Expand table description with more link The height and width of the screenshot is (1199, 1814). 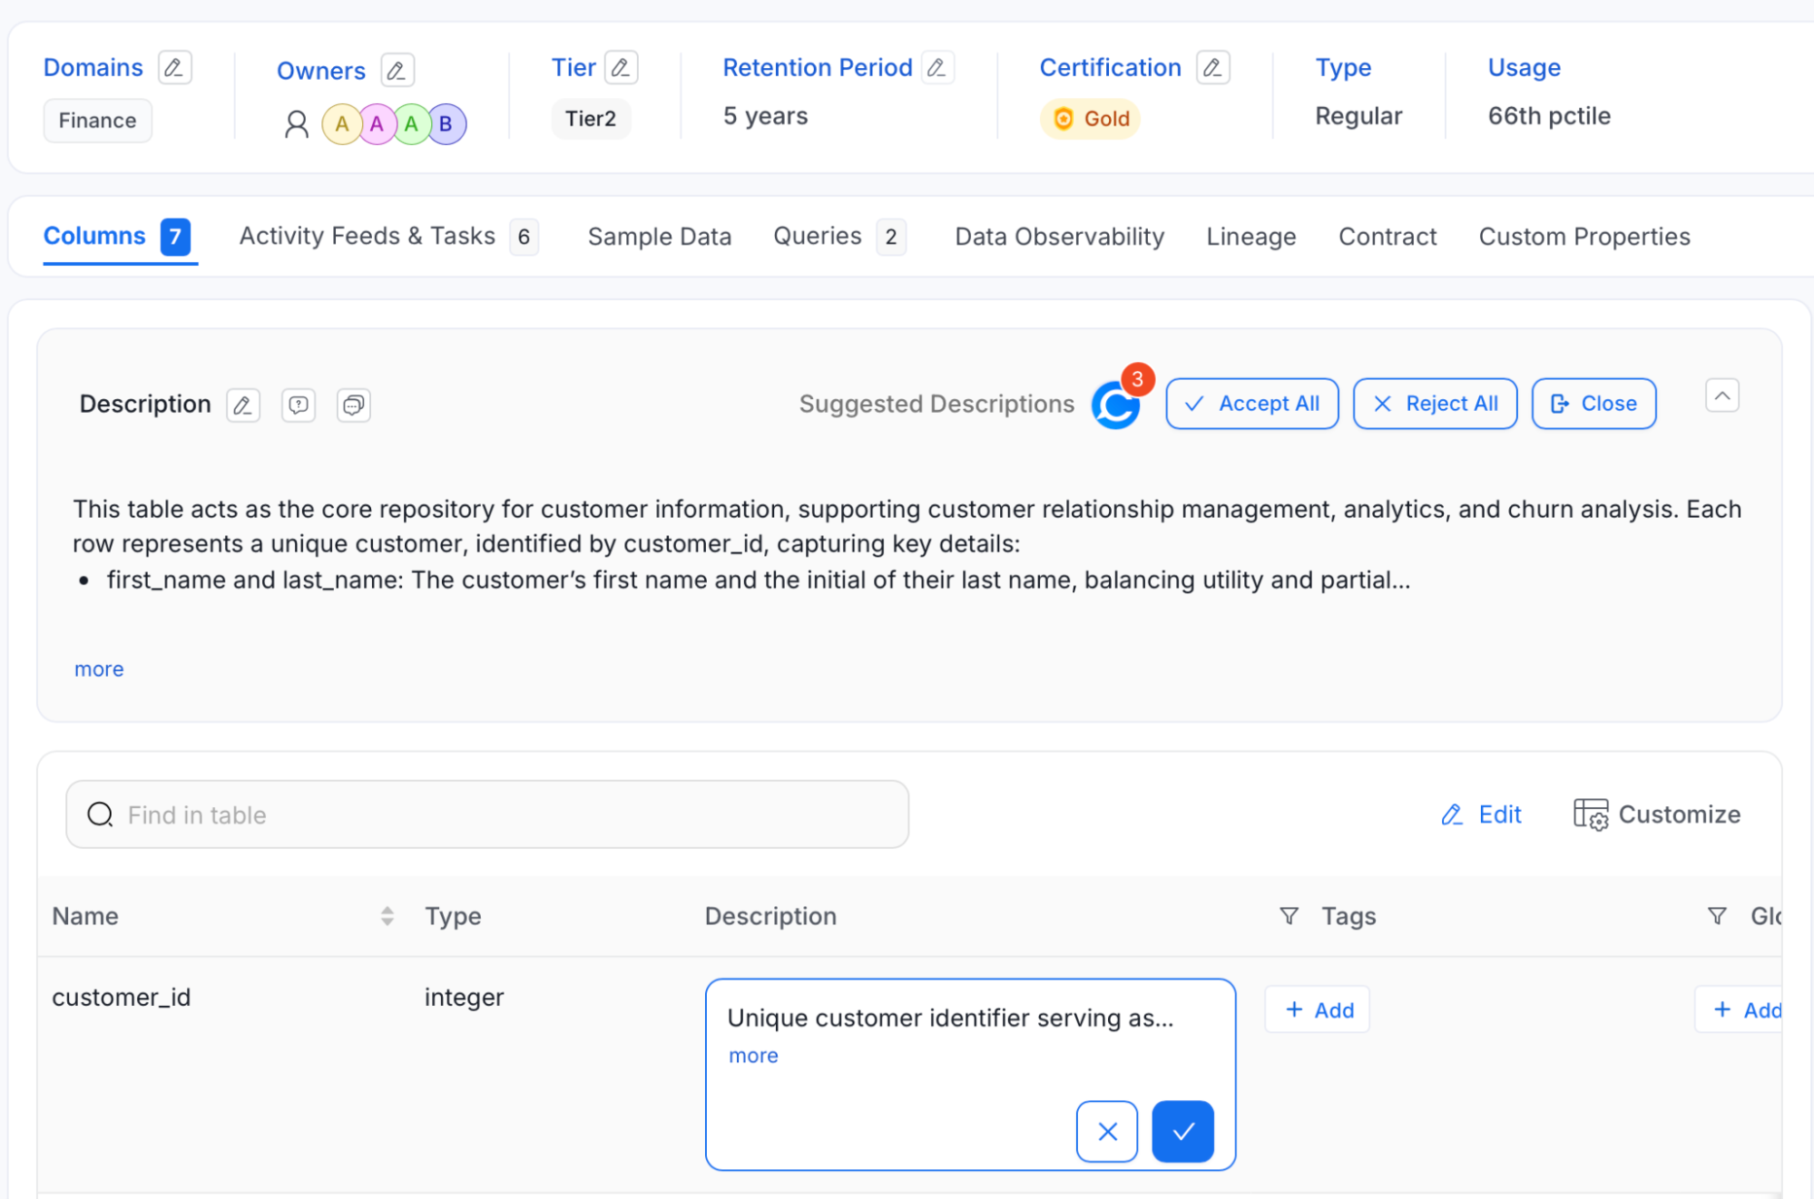pos(99,669)
